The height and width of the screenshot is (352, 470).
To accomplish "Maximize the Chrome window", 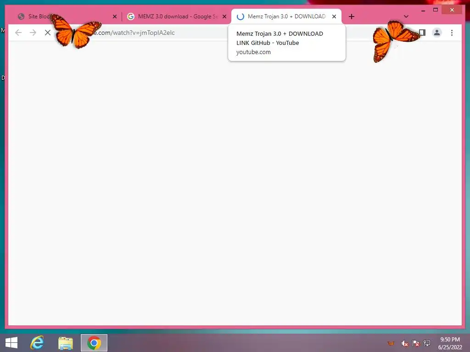I will click(x=436, y=10).
